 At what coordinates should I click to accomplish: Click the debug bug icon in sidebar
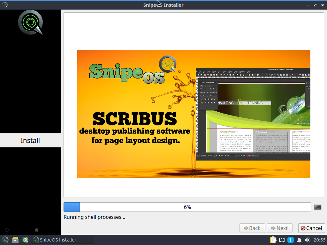37,230
